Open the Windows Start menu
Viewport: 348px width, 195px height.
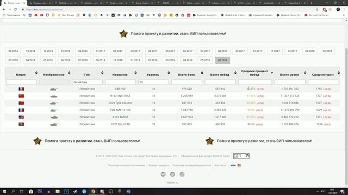click(x=4, y=191)
